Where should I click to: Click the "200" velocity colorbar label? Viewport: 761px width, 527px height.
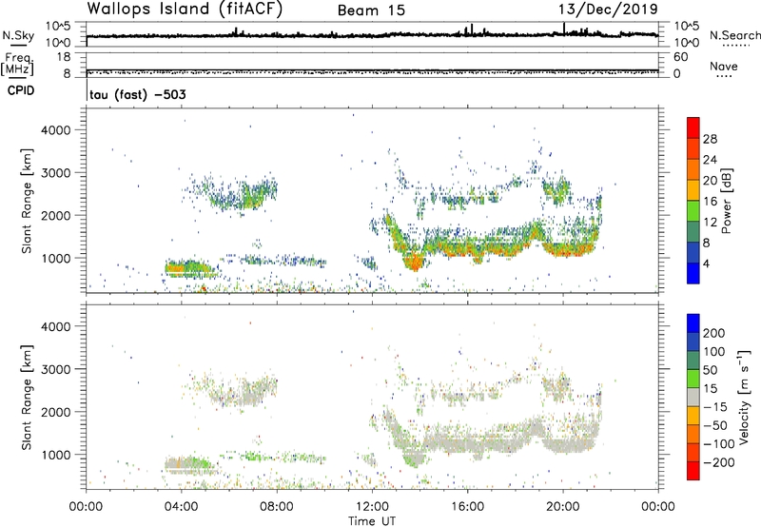(714, 333)
